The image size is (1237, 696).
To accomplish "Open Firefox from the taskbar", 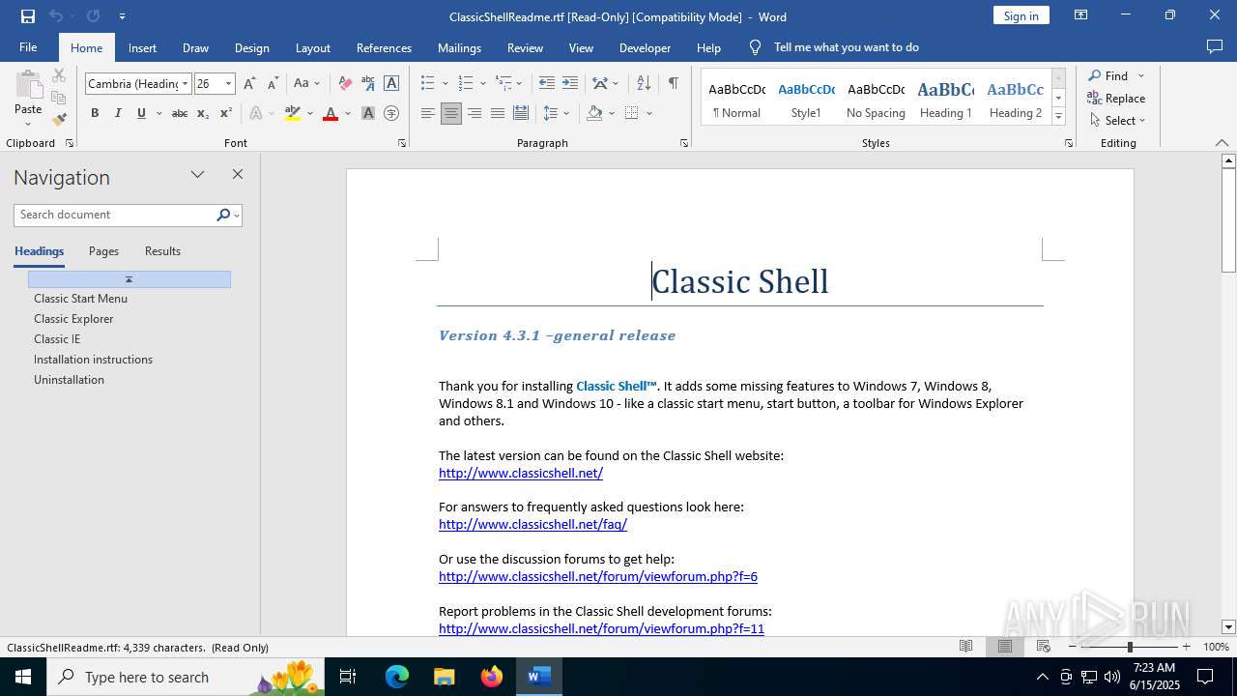I will click(492, 677).
